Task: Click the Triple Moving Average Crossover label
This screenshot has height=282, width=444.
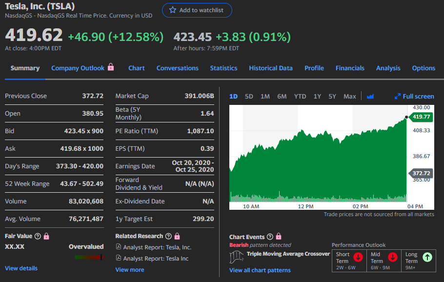Action: pyautogui.click(x=288, y=254)
